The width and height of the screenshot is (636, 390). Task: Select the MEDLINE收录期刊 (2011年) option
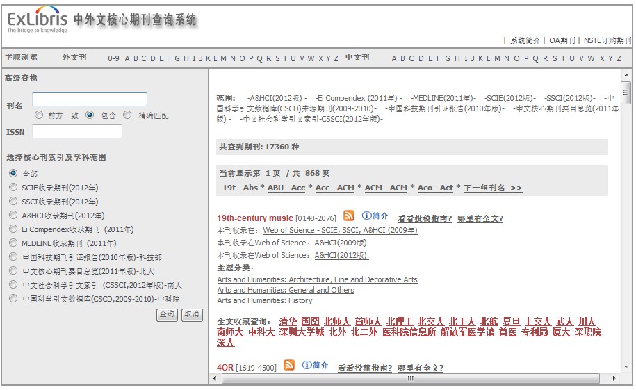point(13,243)
